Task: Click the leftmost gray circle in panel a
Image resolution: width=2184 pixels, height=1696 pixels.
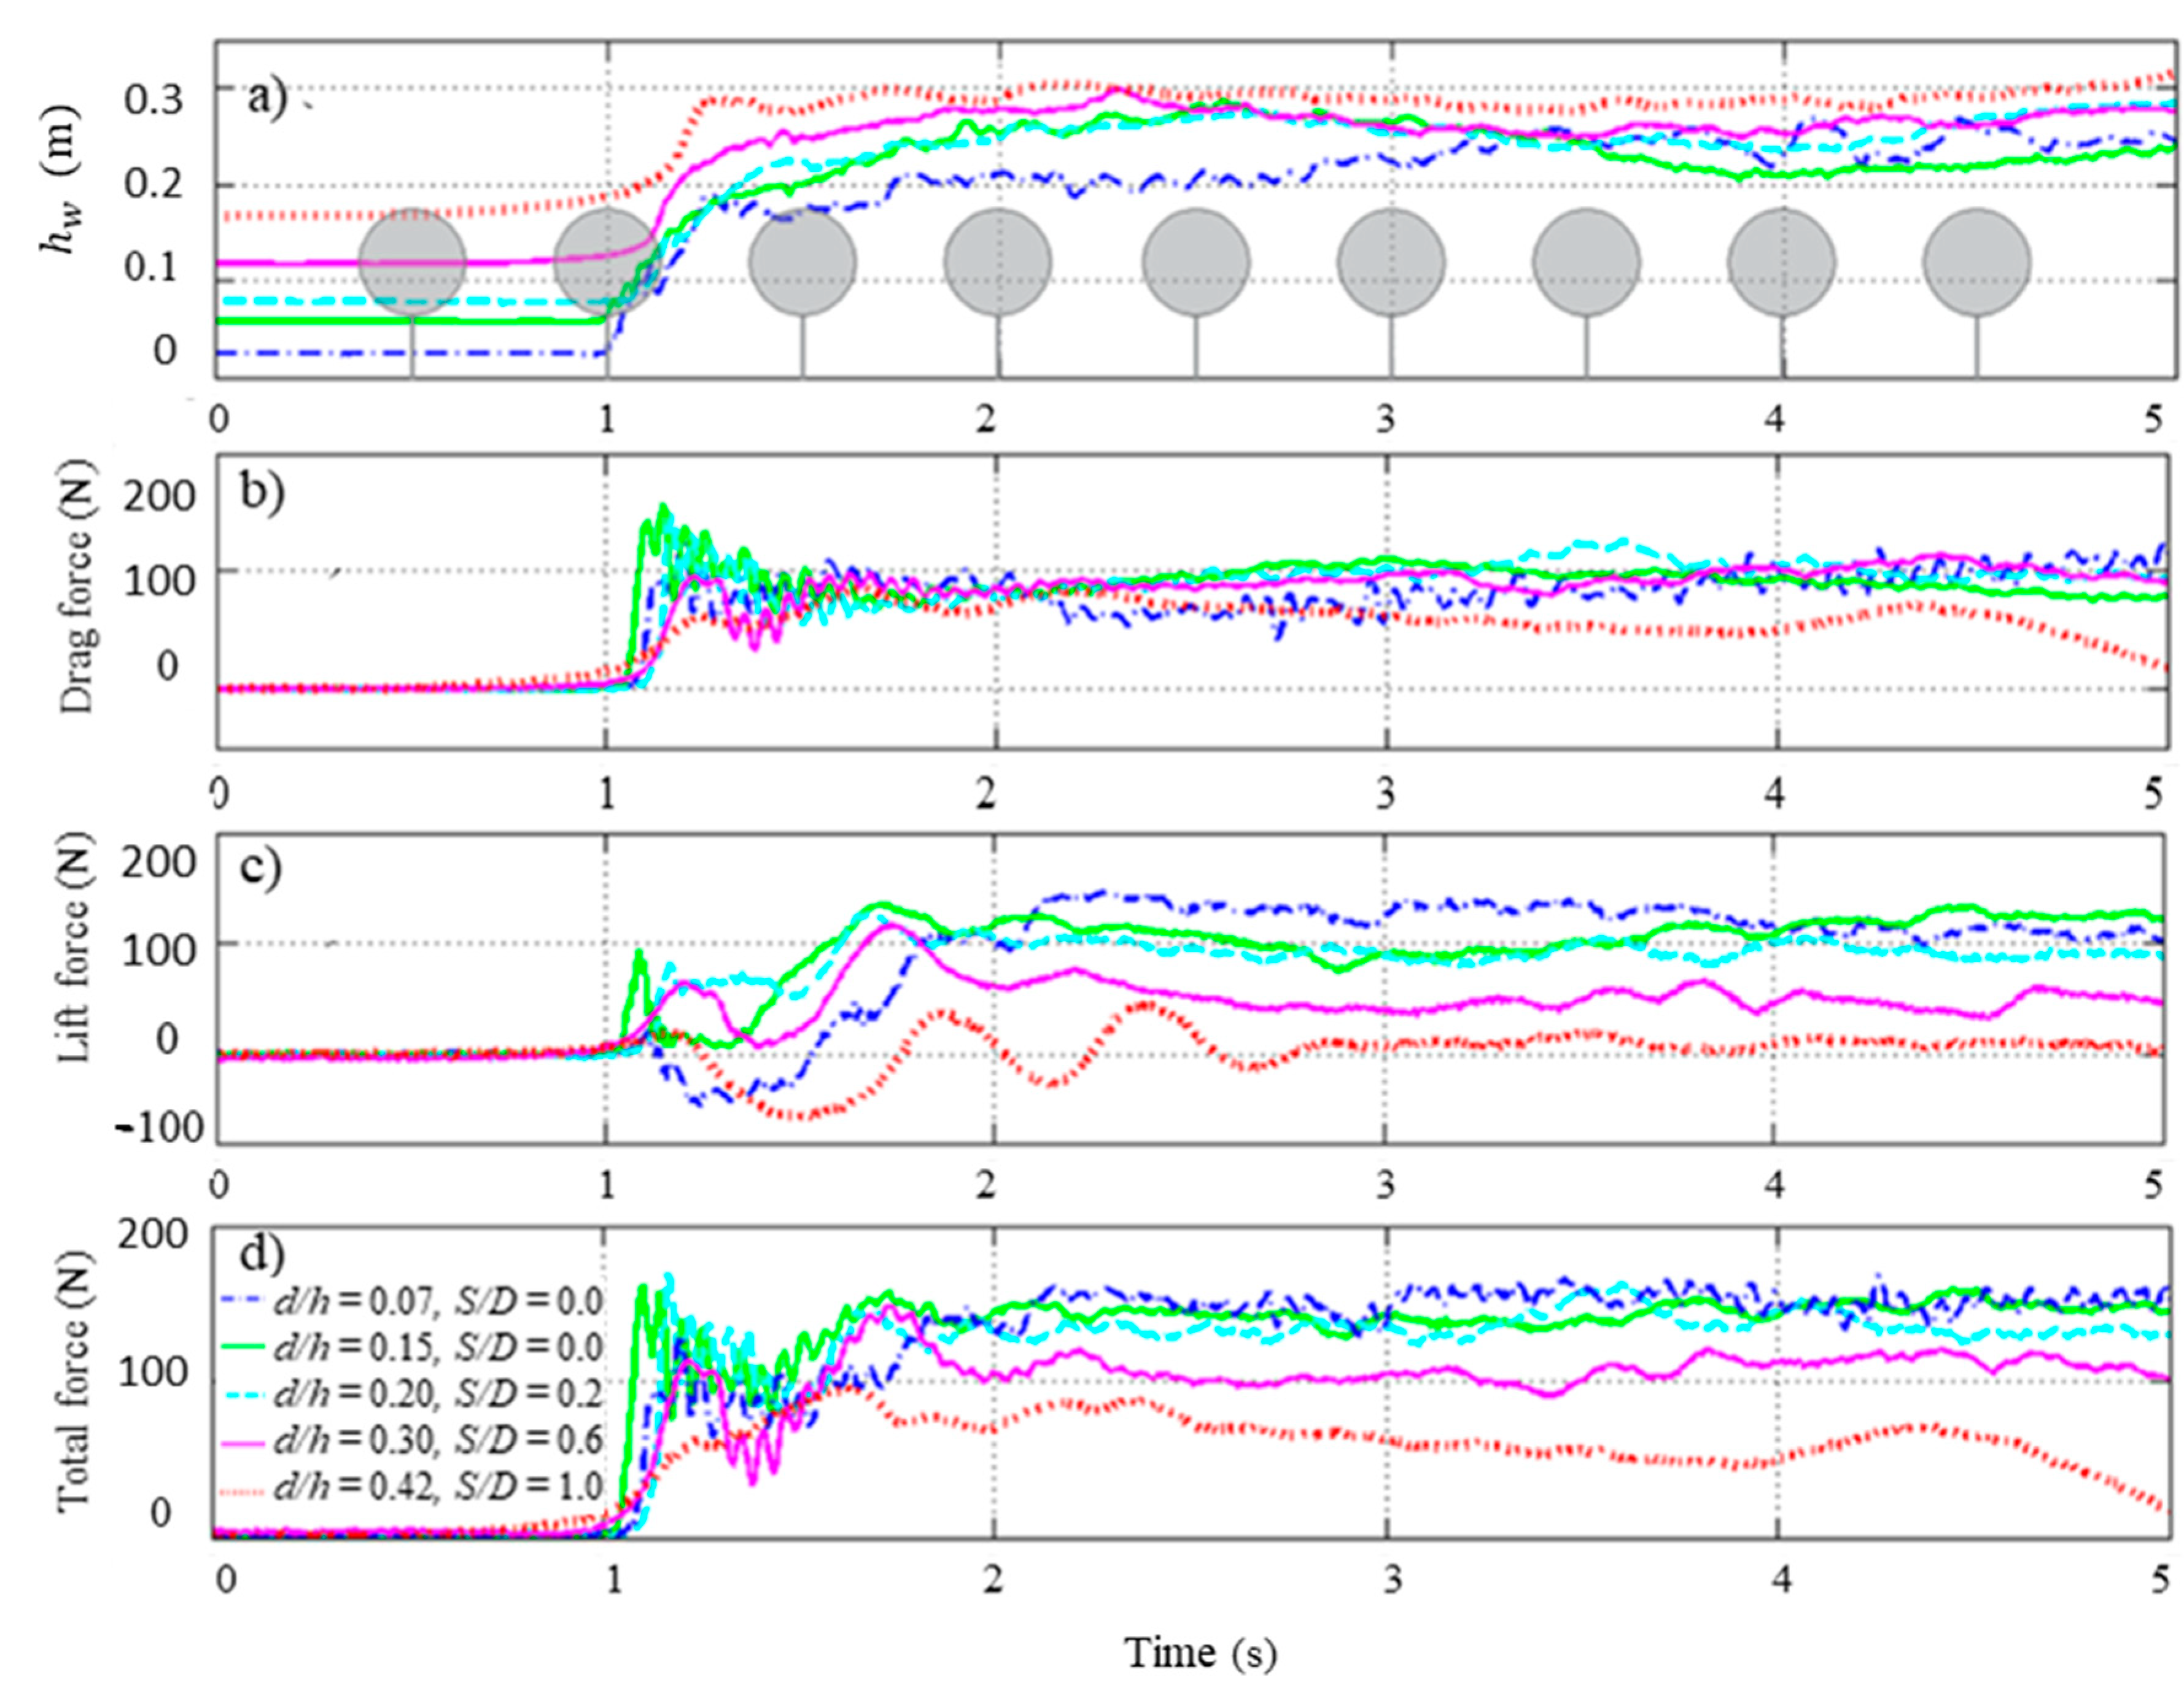Action: tap(412, 262)
